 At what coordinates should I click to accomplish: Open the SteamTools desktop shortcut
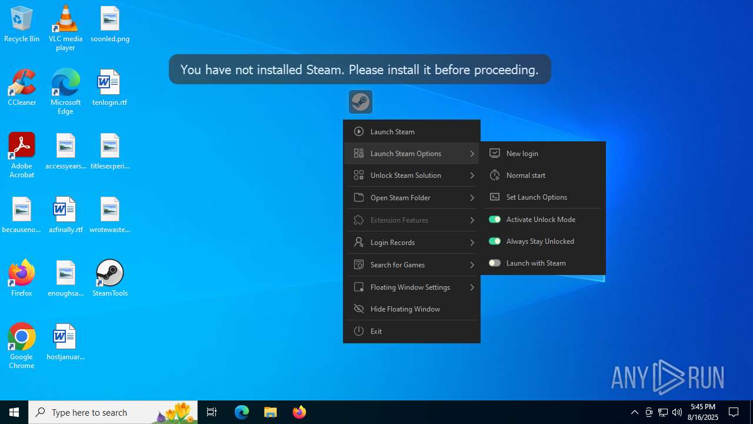[x=110, y=279]
